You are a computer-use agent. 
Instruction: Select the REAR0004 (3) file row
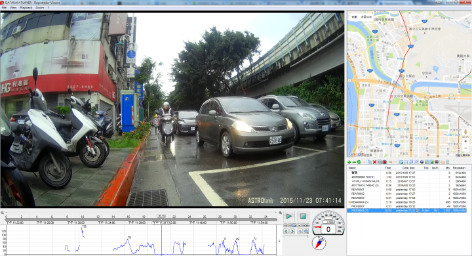406,202
